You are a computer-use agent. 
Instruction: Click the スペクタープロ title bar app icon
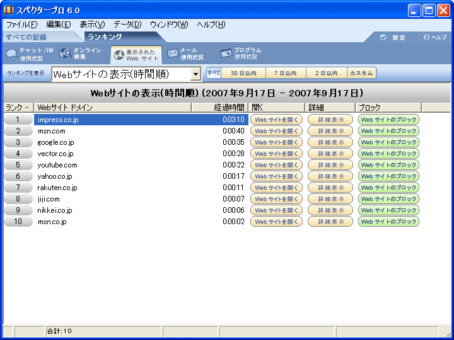click(x=9, y=10)
